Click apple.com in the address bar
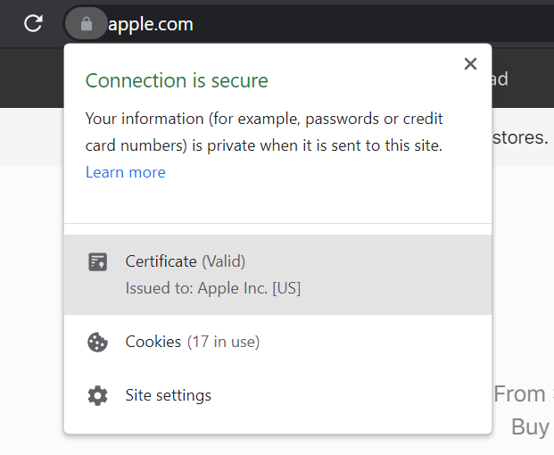554x455 pixels. pyautogui.click(x=151, y=24)
